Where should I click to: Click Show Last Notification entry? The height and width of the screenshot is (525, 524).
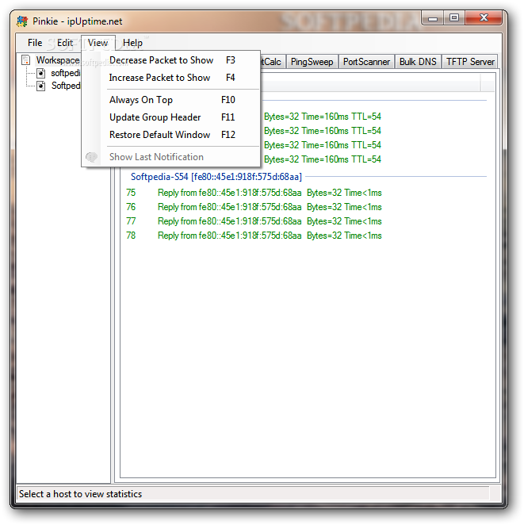[x=171, y=157]
